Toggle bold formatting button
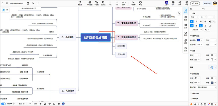 (x=192, y=21)
